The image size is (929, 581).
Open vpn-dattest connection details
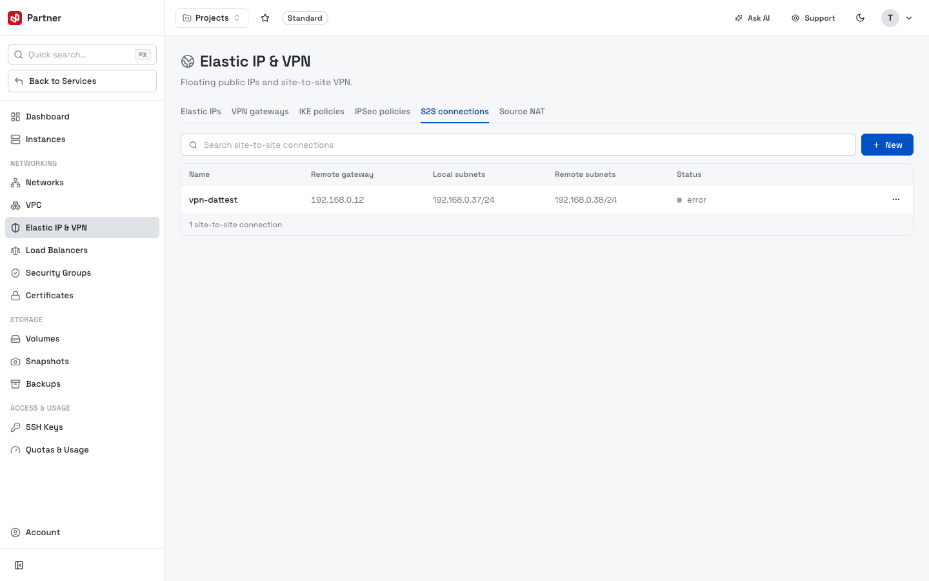pyautogui.click(x=213, y=200)
